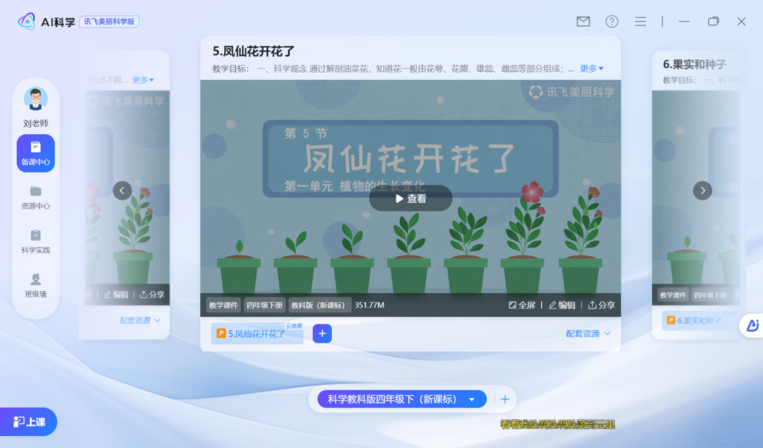Click the AI科学 logo

point(45,20)
